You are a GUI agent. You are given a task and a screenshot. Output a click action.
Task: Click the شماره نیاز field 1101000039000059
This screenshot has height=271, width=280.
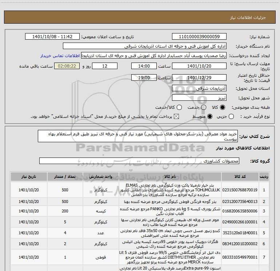click(199, 37)
